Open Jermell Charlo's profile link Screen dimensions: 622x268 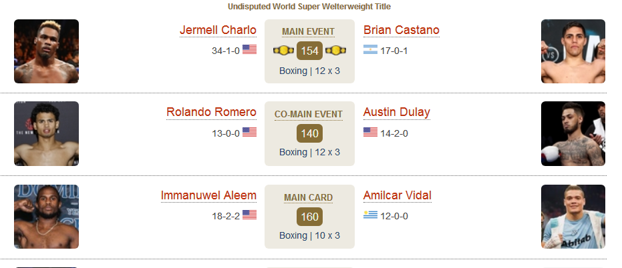coord(218,30)
